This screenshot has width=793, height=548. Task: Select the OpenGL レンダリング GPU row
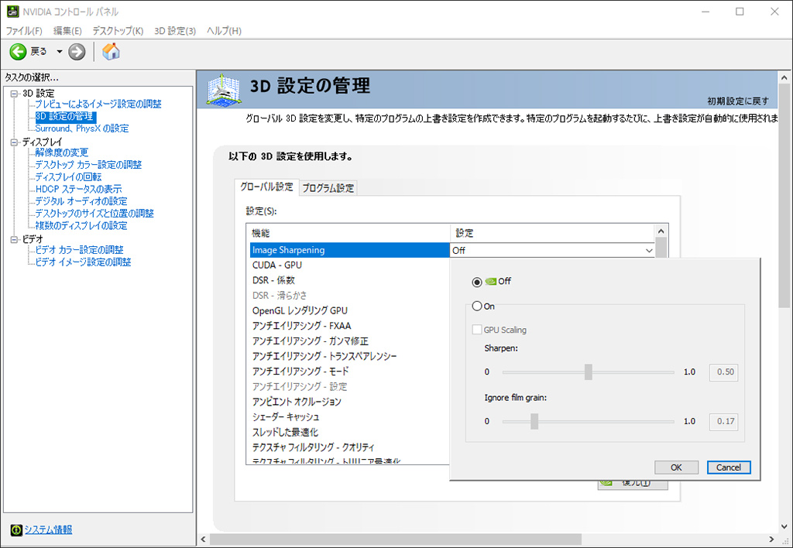coord(349,310)
